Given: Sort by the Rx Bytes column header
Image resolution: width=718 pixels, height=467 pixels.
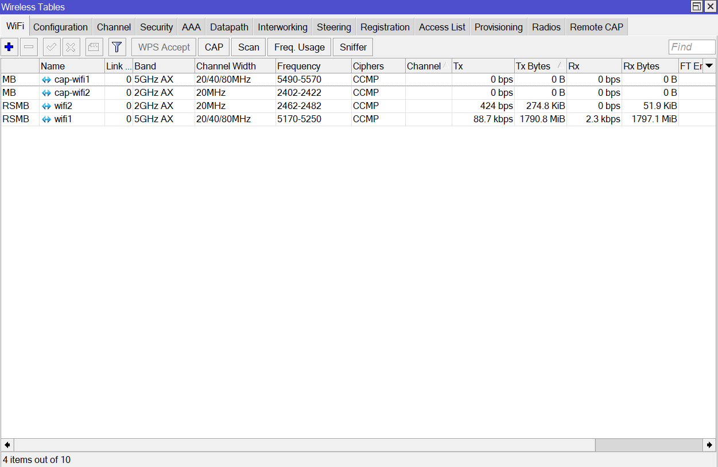Looking at the screenshot, I should [x=650, y=66].
